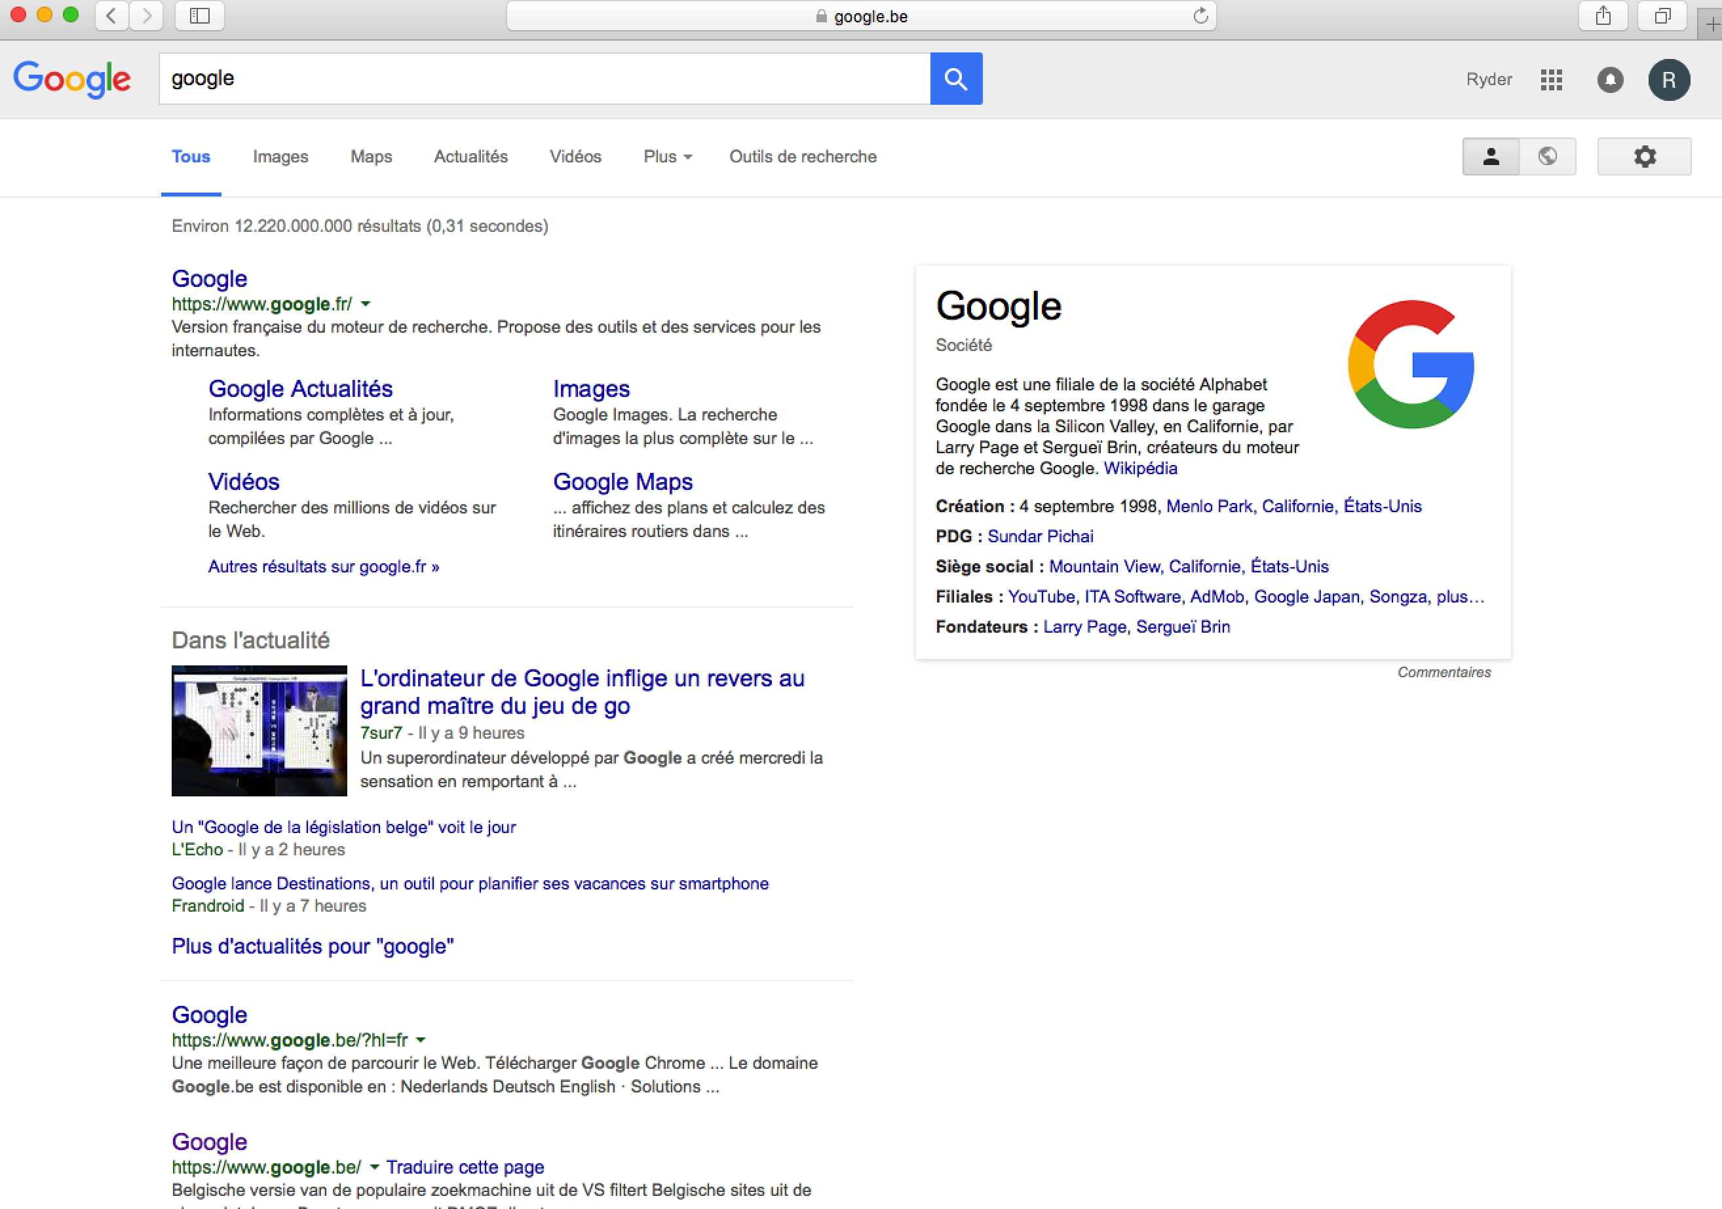Click the blue search magnifier button

click(956, 79)
